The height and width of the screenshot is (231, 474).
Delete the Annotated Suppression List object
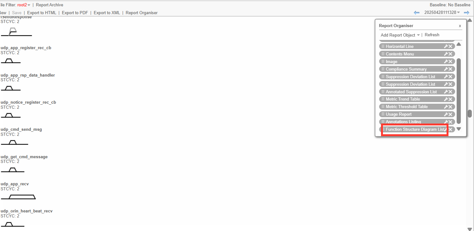pyautogui.click(x=451, y=92)
